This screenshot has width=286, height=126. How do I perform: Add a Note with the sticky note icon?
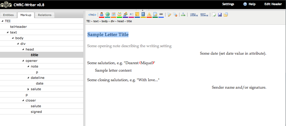coord(137,14)
